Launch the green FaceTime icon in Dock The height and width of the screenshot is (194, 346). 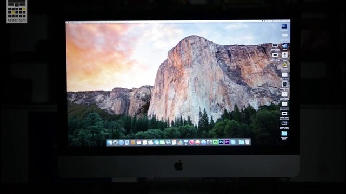[162, 142]
